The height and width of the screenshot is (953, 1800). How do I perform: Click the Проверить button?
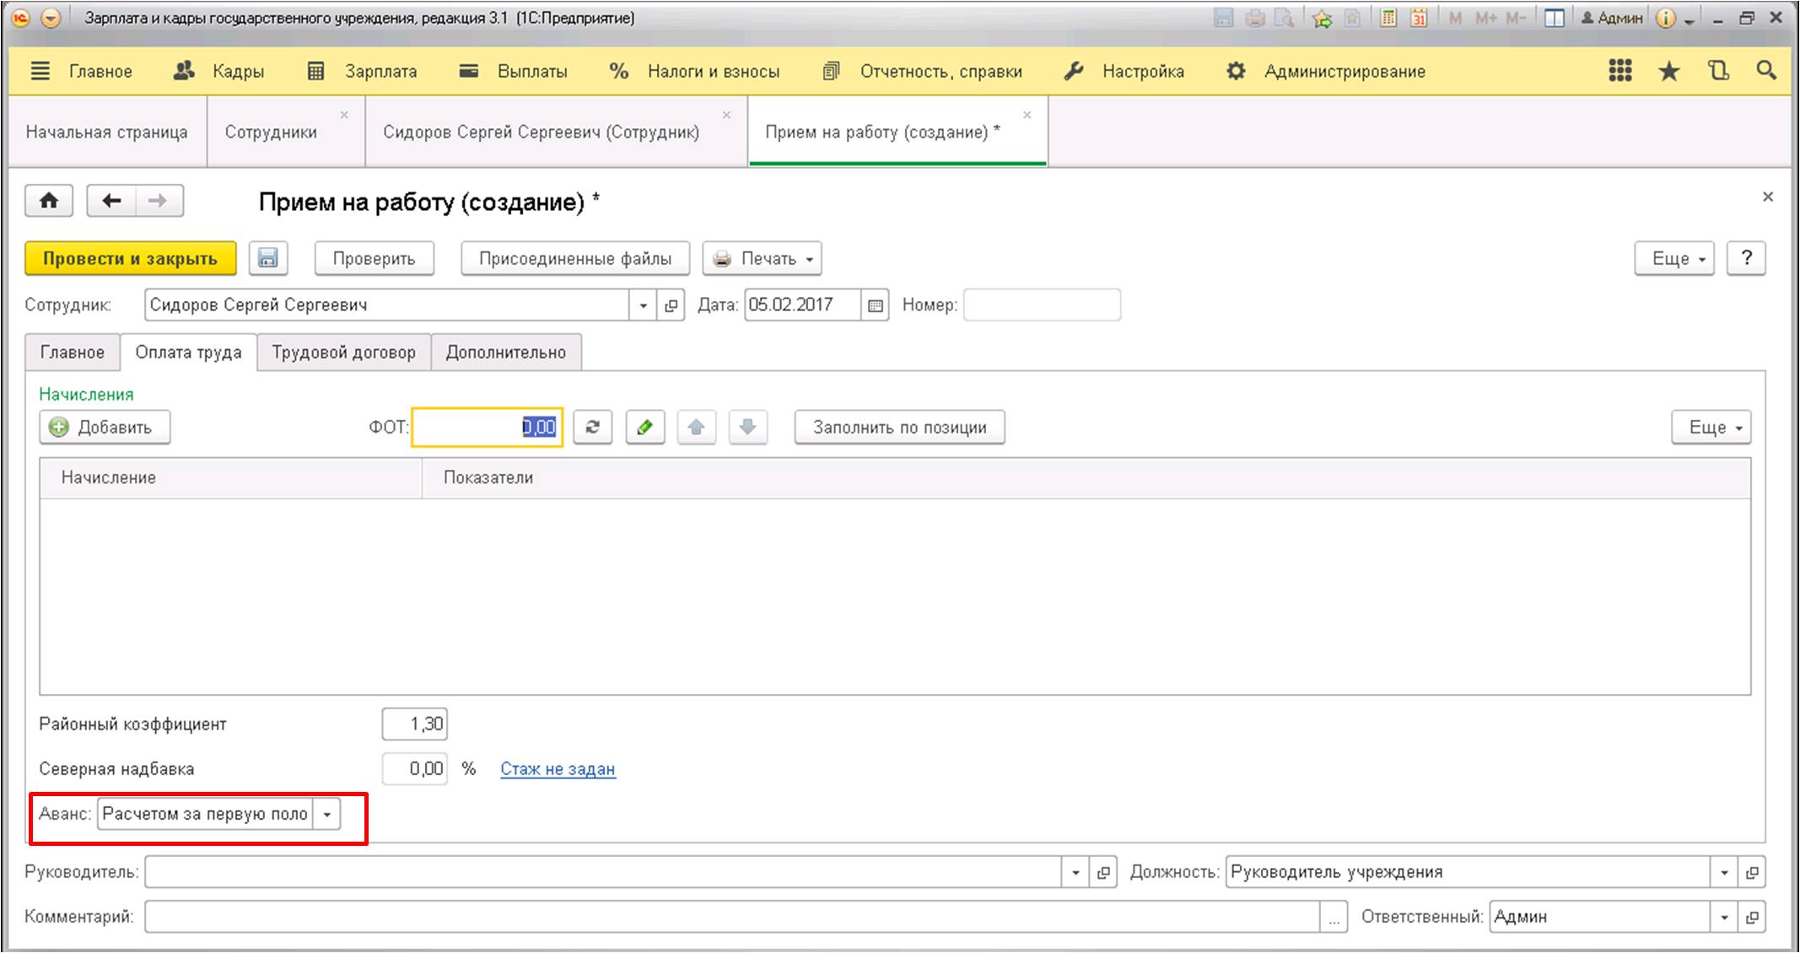[374, 258]
